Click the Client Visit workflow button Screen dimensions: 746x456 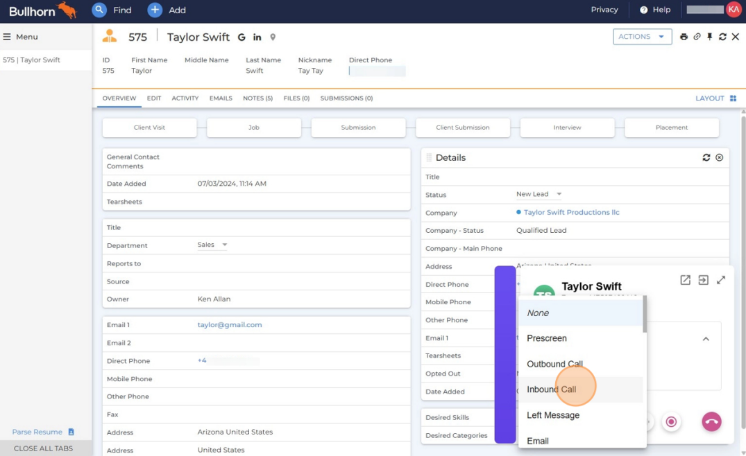click(149, 128)
